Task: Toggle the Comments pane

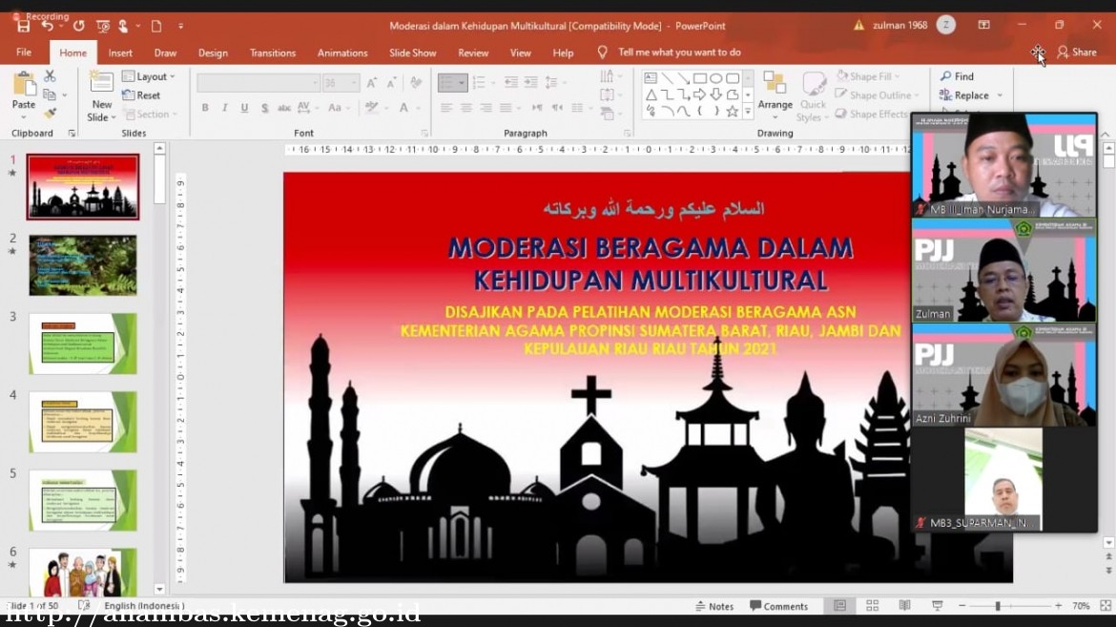Action: [x=778, y=606]
